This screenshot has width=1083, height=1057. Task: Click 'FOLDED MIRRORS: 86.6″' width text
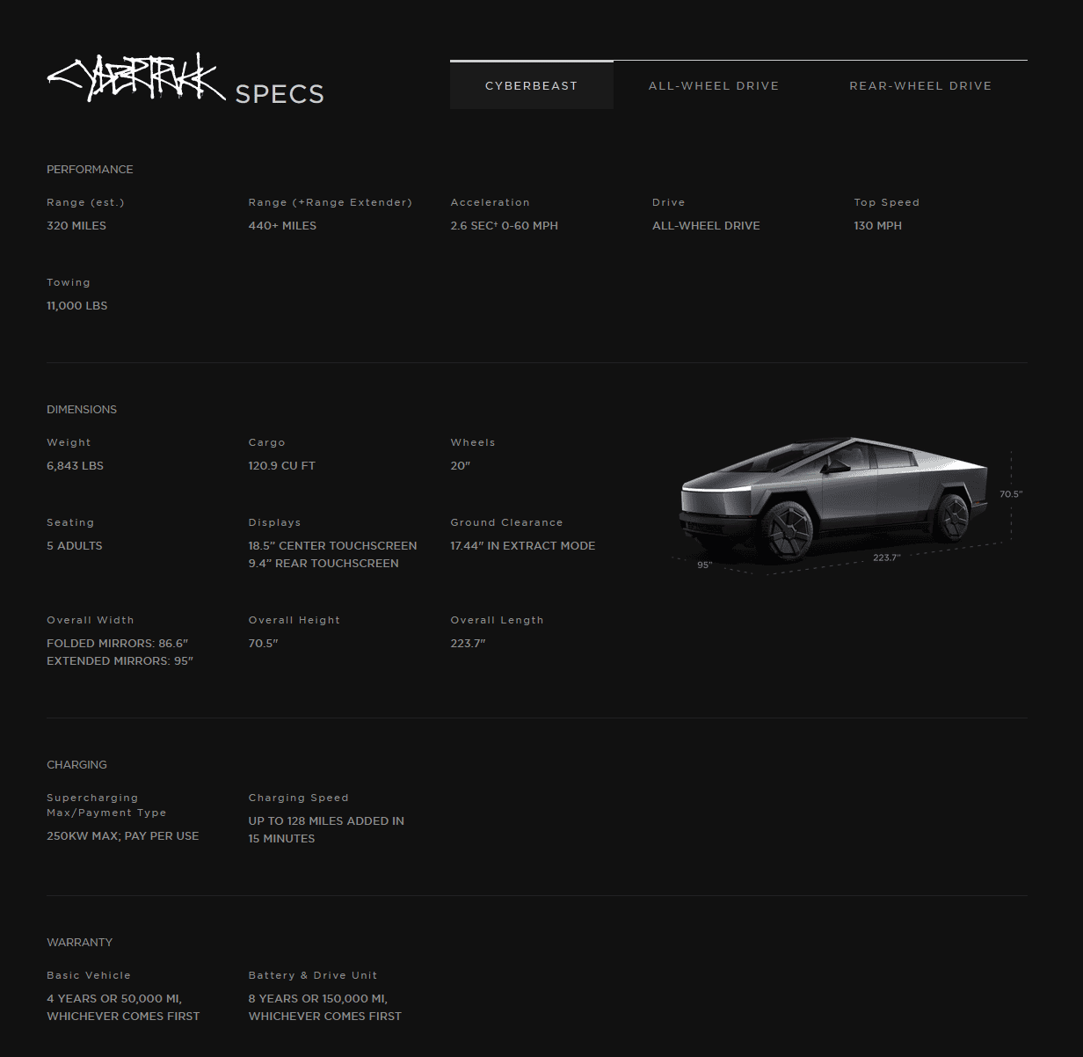[x=118, y=643]
